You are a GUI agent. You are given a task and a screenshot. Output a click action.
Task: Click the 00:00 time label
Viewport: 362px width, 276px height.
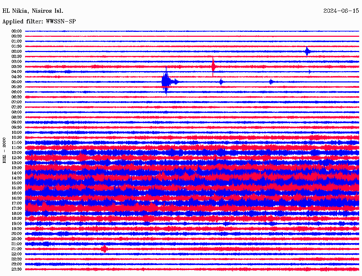(x=16, y=31)
